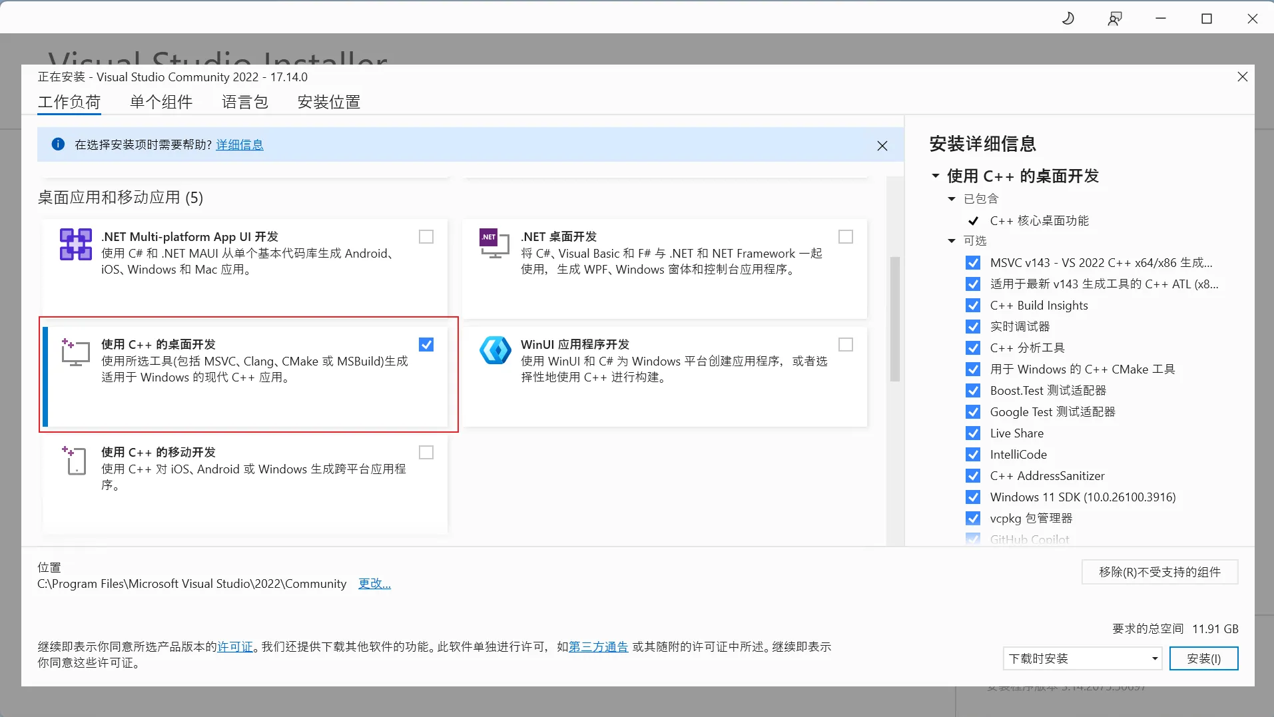Screen dimensions: 1274x717
Task: Uncheck C++ AddressSanitizer option
Action: (x=973, y=476)
